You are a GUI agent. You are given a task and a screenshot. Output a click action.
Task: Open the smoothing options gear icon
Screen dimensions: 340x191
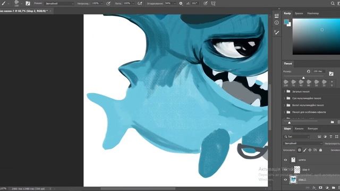181,4
